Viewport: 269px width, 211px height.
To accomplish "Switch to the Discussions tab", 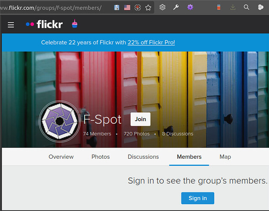I will tap(143, 157).
